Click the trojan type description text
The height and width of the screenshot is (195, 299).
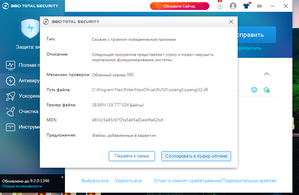click(x=134, y=40)
